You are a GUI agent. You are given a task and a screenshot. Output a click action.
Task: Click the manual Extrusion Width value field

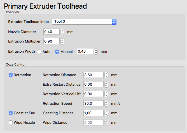[85, 51]
